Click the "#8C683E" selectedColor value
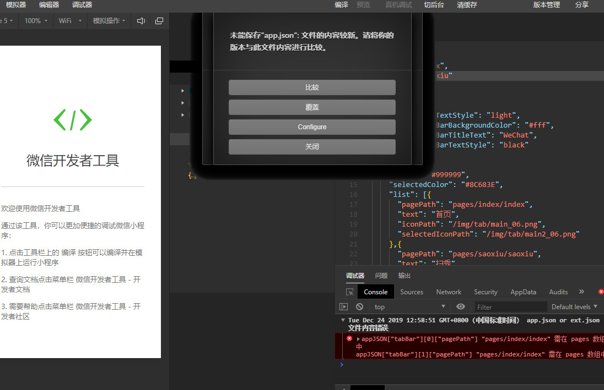The height and width of the screenshot is (390, 604). click(x=482, y=185)
